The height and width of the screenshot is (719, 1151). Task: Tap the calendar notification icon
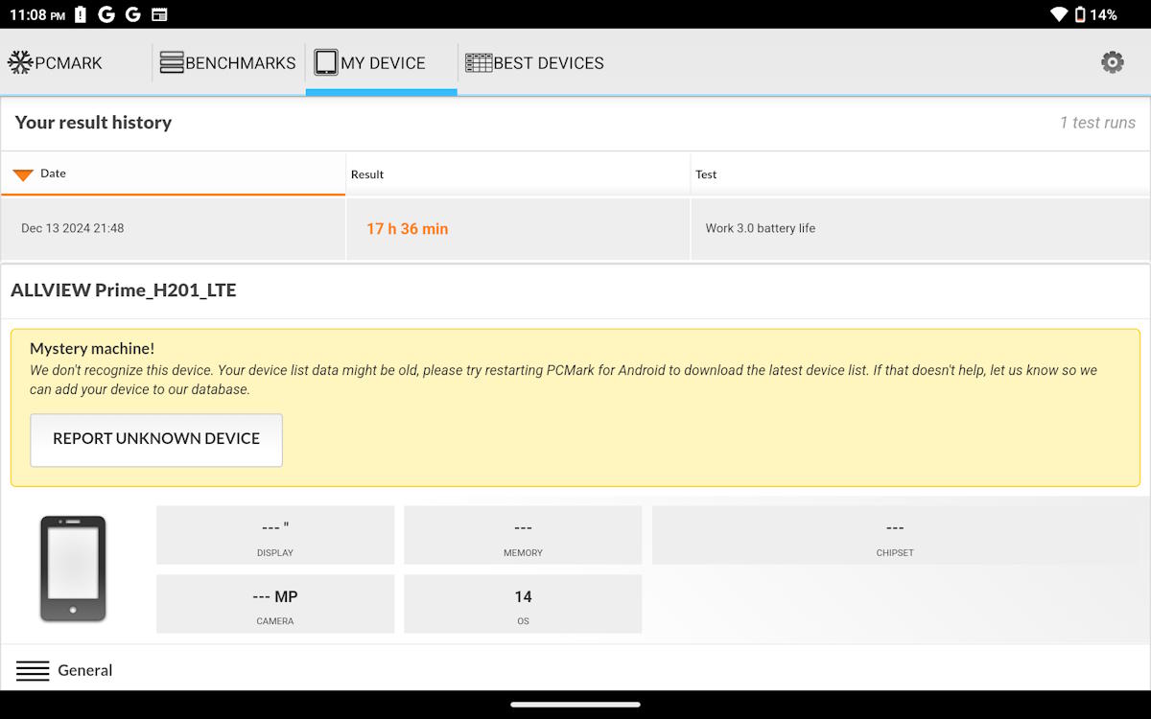pyautogui.click(x=159, y=14)
